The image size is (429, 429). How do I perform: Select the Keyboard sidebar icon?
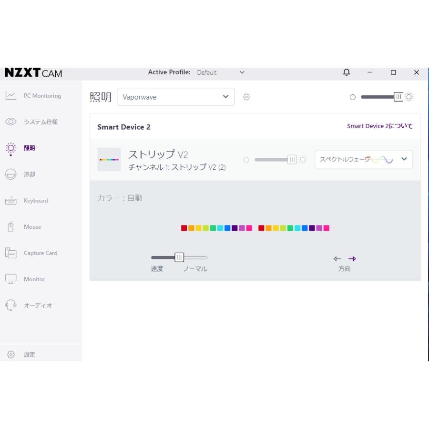tap(11, 201)
